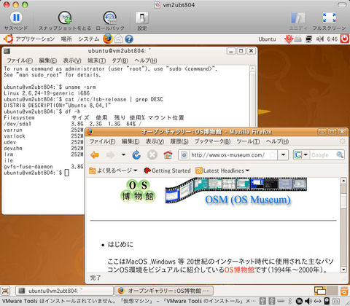Click the VMware status bar CD drive icon
Image resolution: width=350 pixels, height=306 pixels.
(x=299, y=301)
